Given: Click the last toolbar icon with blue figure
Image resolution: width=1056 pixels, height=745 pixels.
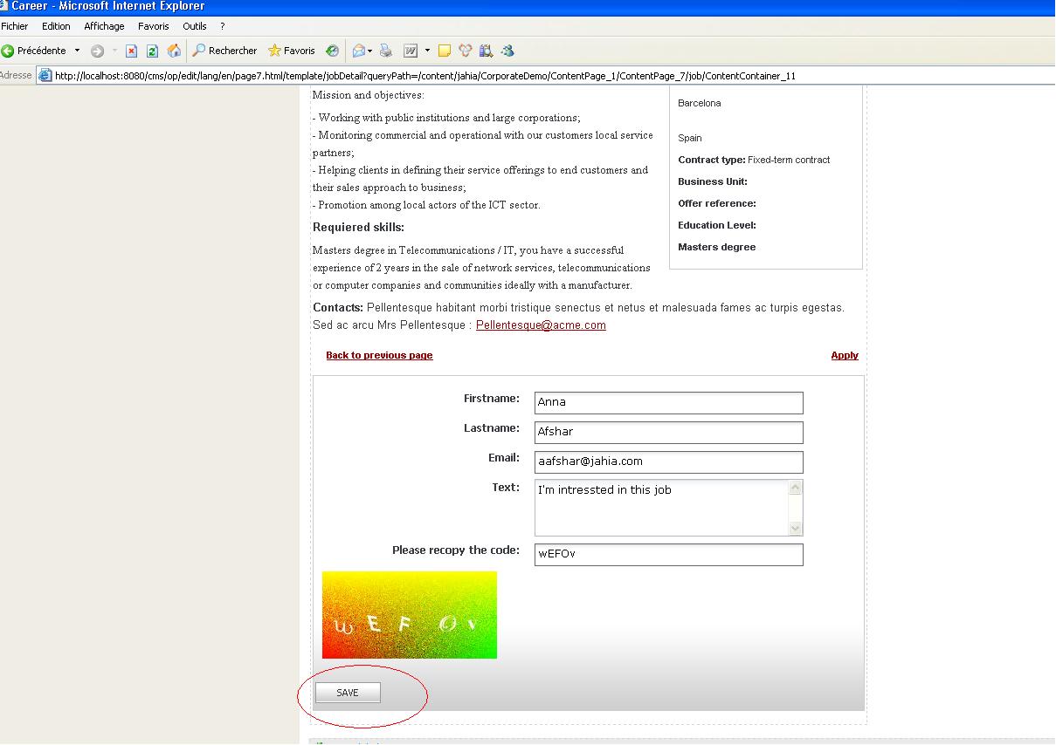Looking at the screenshot, I should click(x=508, y=51).
